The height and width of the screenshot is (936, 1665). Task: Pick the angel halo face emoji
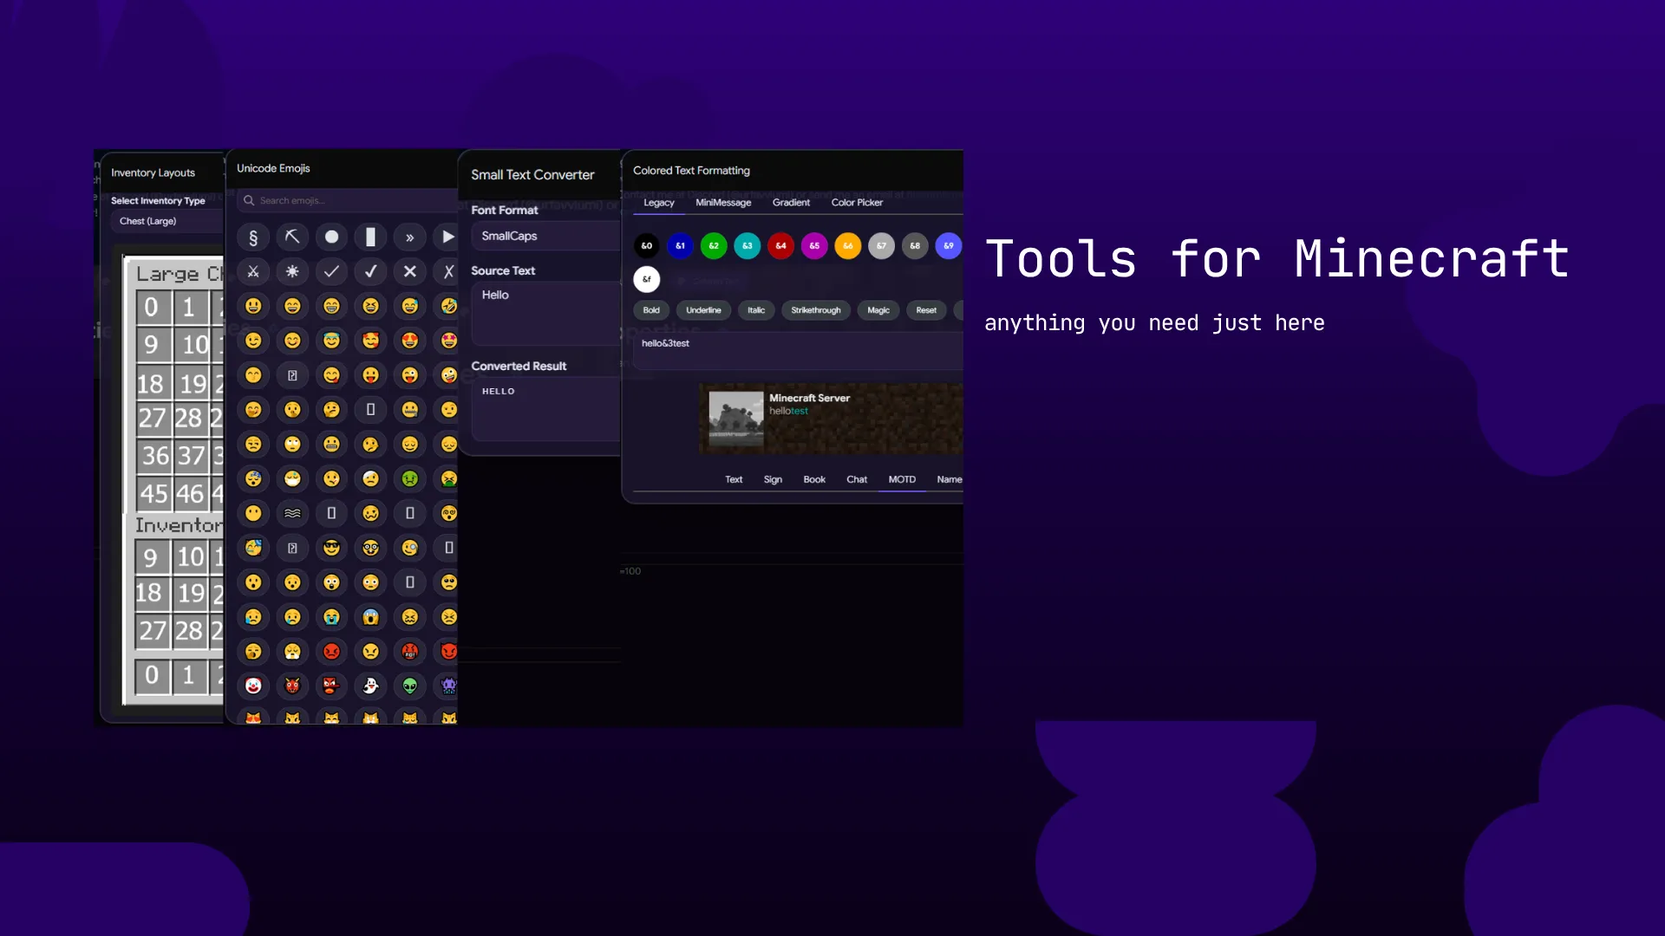pyautogui.click(x=331, y=341)
